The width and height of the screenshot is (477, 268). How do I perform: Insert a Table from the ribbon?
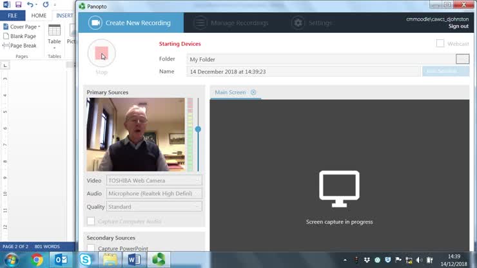55,33
